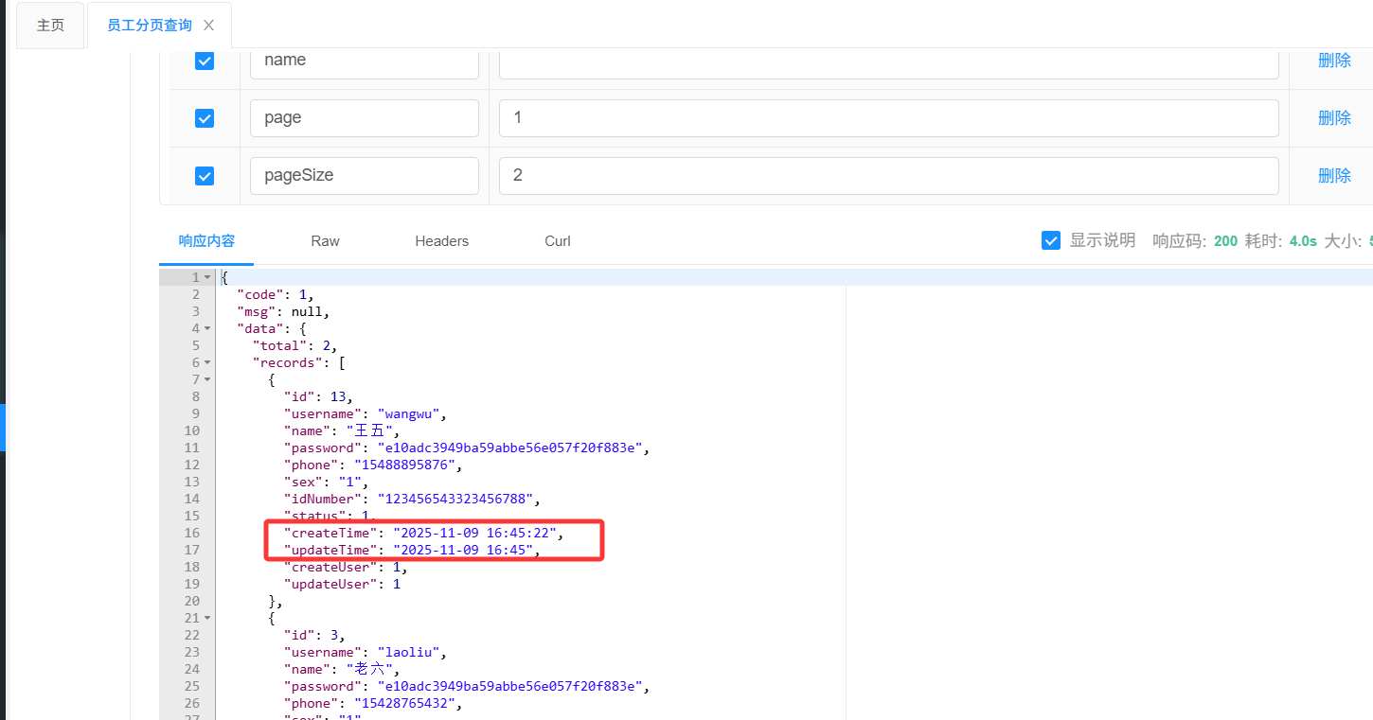Uncheck the pageSize parameter checkbox
This screenshot has height=720, width=1373.
[x=205, y=176]
